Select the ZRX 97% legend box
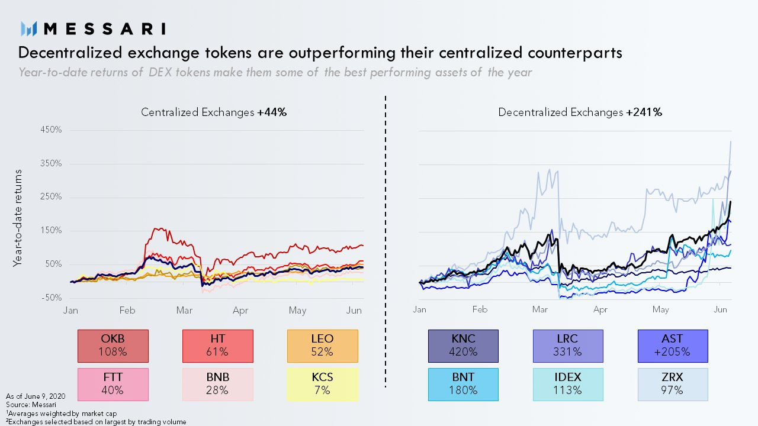Image resolution: width=758 pixels, height=426 pixels. [672, 384]
